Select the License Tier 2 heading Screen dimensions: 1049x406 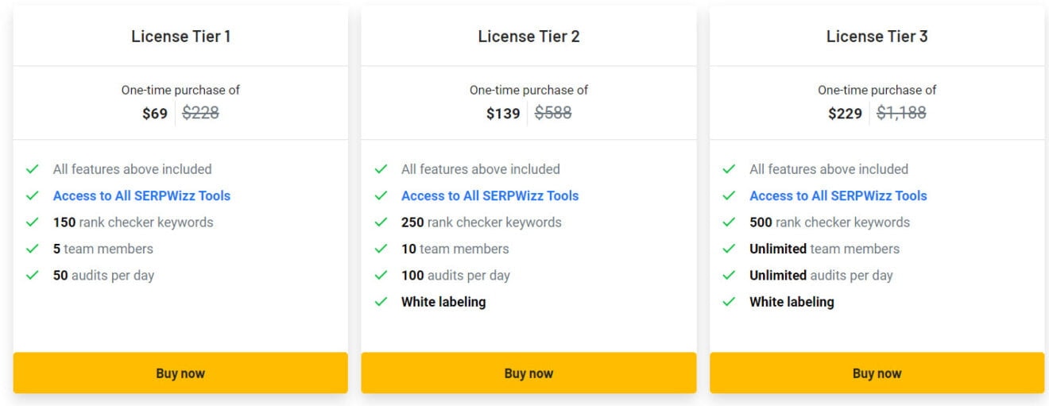[528, 37]
